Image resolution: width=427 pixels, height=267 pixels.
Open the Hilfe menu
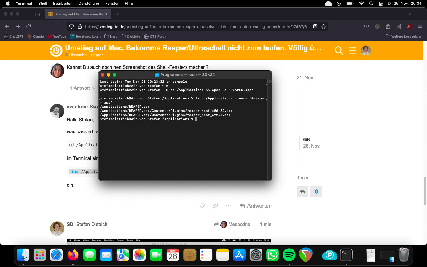click(x=129, y=4)
